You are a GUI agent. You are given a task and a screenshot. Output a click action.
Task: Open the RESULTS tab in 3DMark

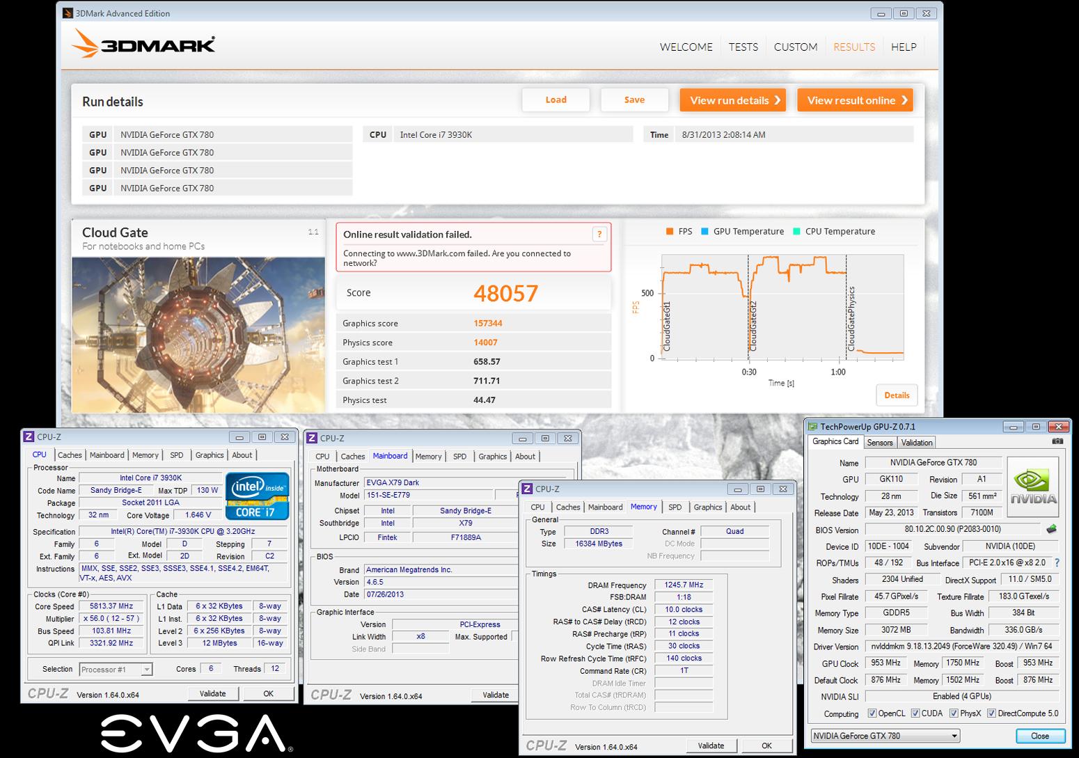[854, 47]
